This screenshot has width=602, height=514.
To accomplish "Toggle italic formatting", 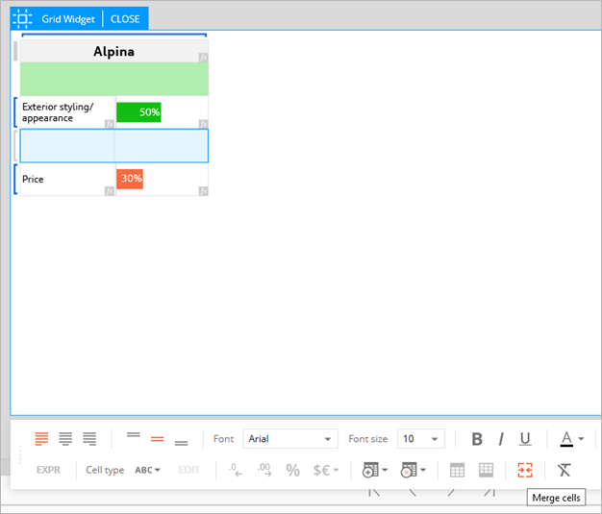I will pyautogui.click(x=501, y=439).
